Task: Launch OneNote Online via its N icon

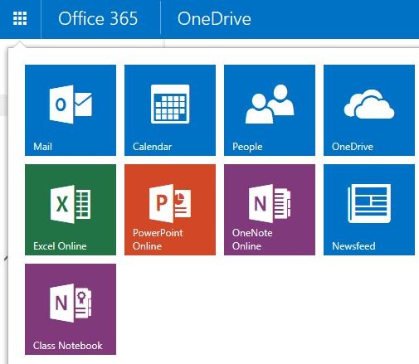Action: [270, 203]
